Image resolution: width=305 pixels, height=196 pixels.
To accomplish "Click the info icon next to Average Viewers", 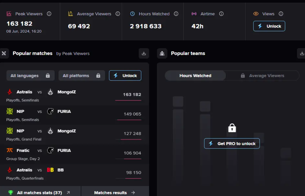I will 118,14.
